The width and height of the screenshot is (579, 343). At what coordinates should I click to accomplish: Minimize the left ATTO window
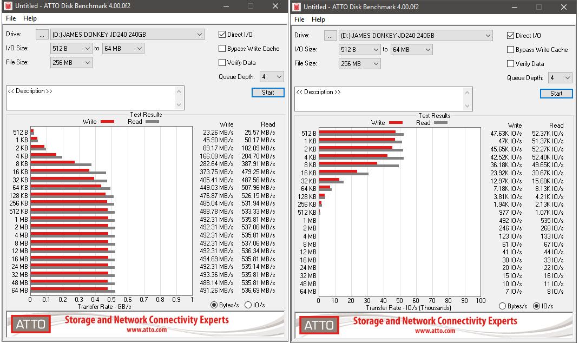pyautogui.click(x=226, y=6)
